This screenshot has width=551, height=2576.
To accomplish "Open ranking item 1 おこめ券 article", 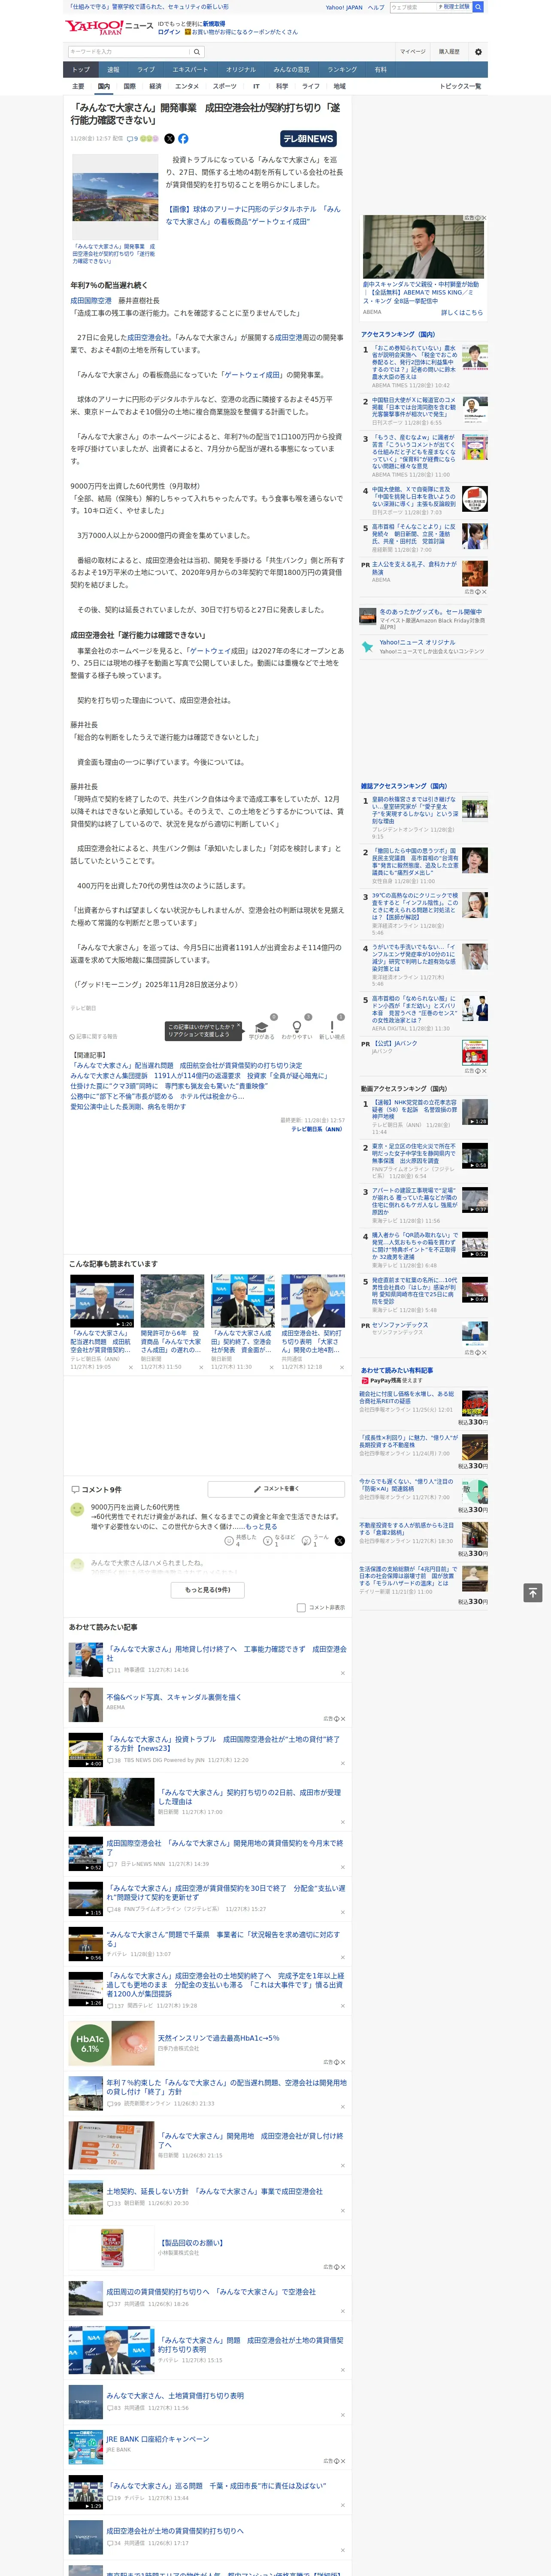I will point(414,363).
